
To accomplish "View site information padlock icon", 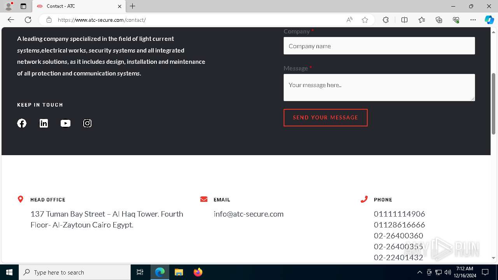I will coord(49,20).
